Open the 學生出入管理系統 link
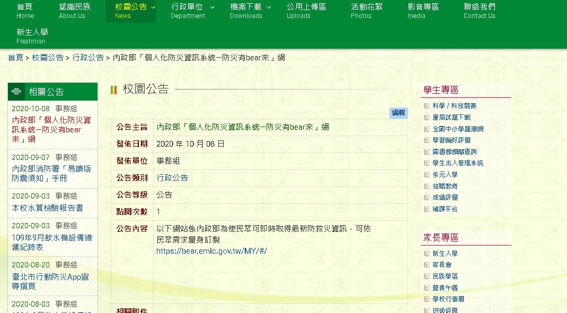Screen dimensions: 567x313 [x=458, y=163]
